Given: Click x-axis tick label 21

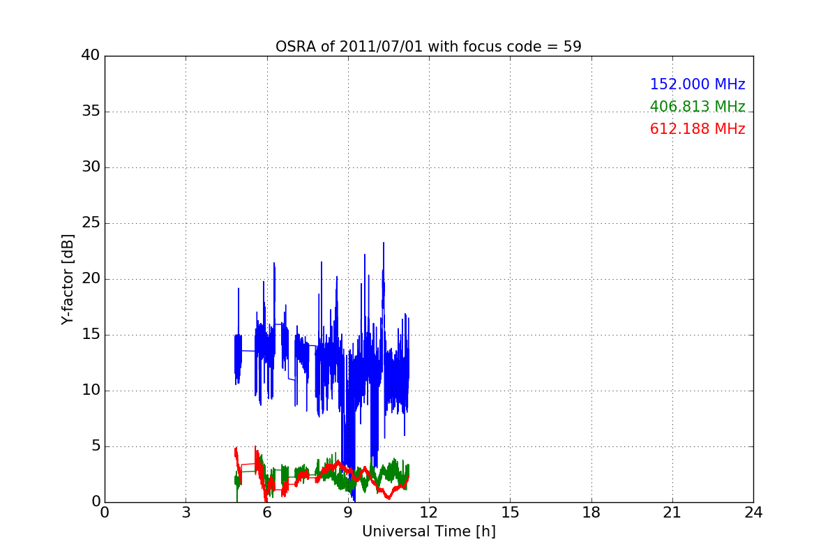Looking at the screenshot, I should [x=672, y=512].
